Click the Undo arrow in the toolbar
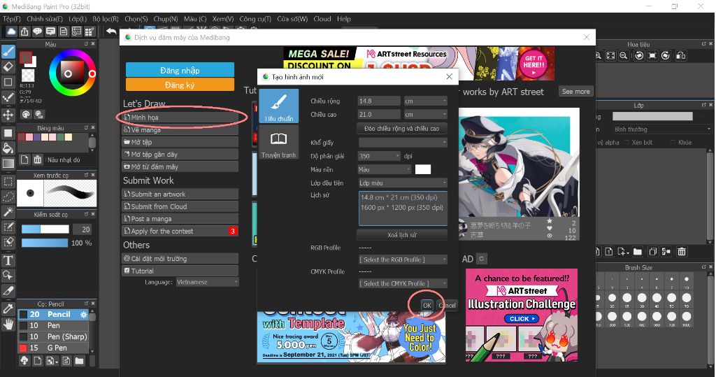The image size is (716, 377). point(111,31)
